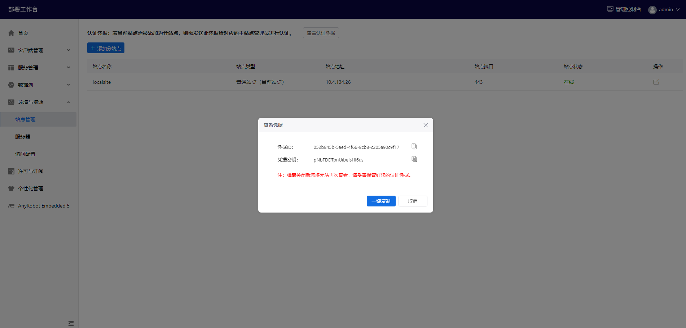This screenshot has width=686, height=328.
Task: Expand the 服务管理 chevron
Action: tap(69, 68)
